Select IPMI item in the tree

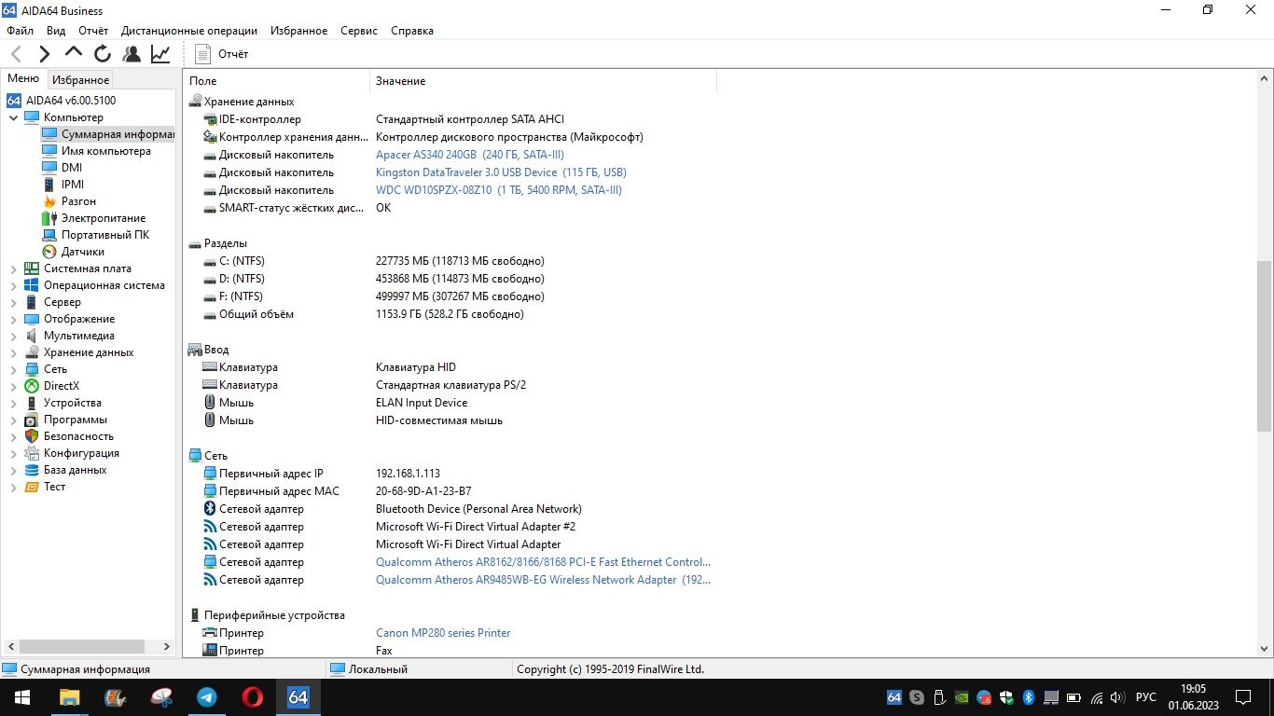point(73,185)
